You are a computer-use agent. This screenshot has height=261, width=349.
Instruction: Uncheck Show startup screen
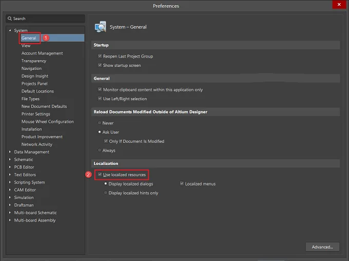(x=100, y=65)
